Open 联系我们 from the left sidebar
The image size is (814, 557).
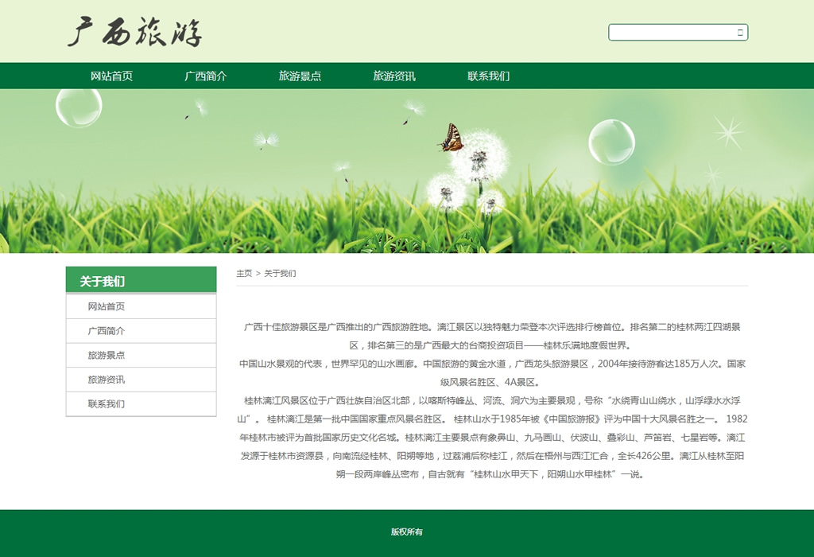(x=107, y=404)
